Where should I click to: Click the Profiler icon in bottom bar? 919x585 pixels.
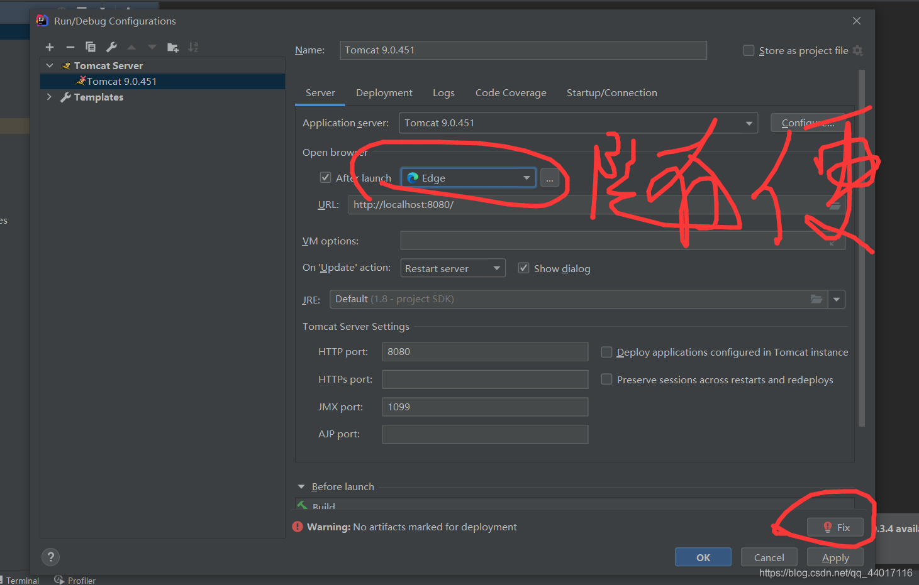(59, 580)
